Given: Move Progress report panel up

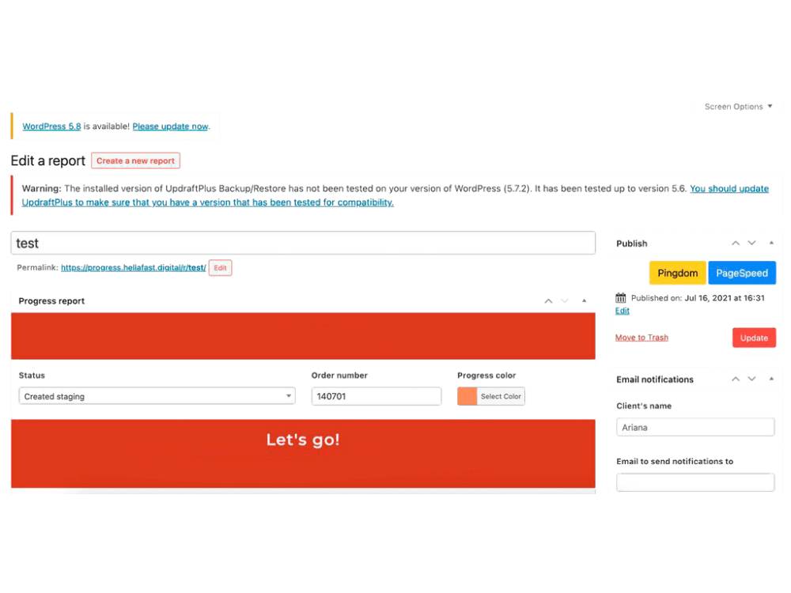Looking at the screenshot, I should coord(548,301).
